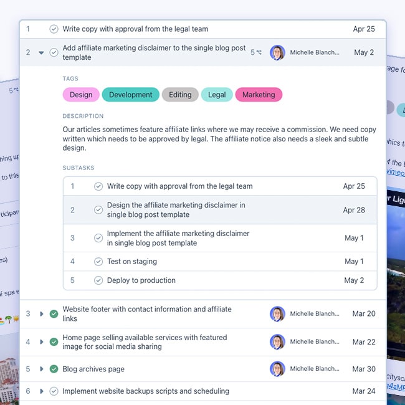
Task: Expand 'Website footer with contact information' task
Action: pos(41,314)
